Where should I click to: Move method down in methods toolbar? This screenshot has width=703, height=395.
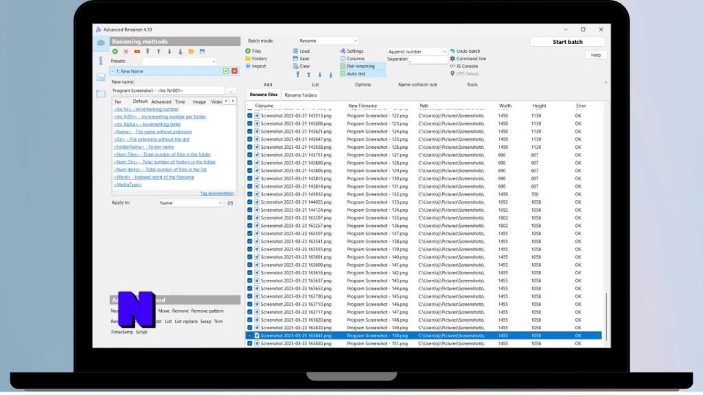[x=170, y=51]
